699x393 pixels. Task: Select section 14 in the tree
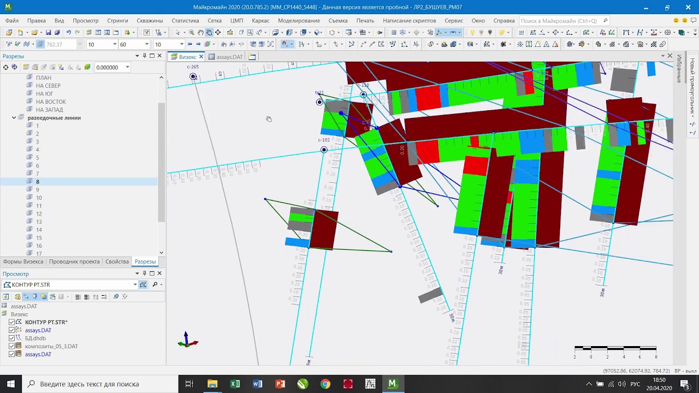coord(39,230)
